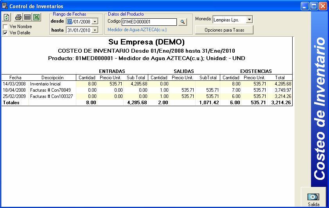Image resolution: width=329 pixels, height=208 pixels.
Task: Open the desde date dropdown arrow
Action: 95,21
